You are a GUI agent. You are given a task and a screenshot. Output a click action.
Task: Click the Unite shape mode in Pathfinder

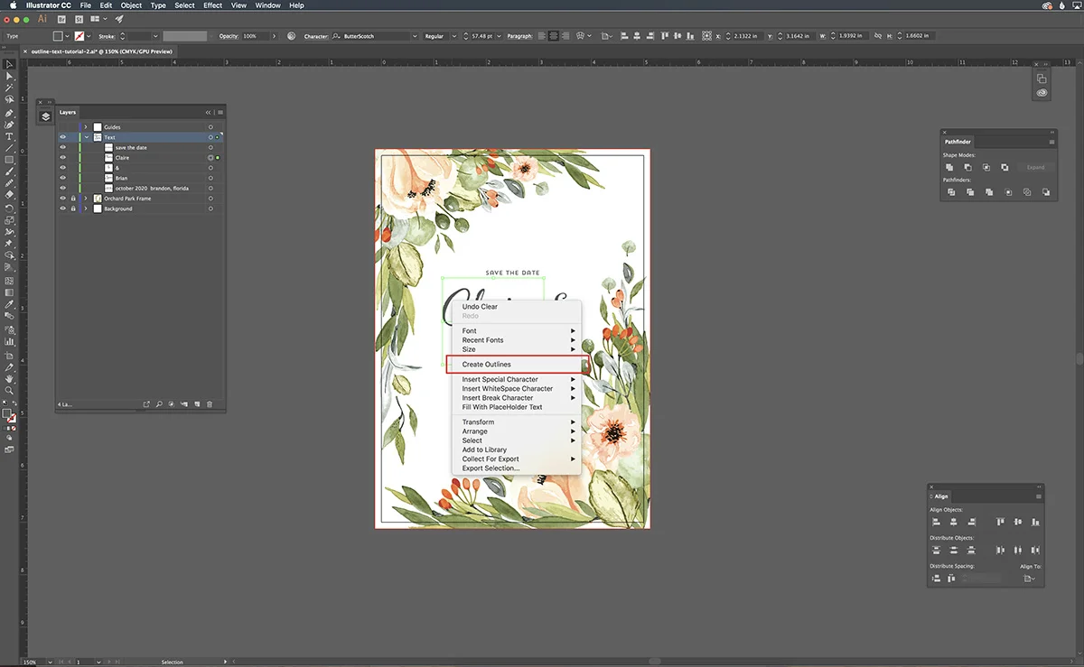coord(949,168)
